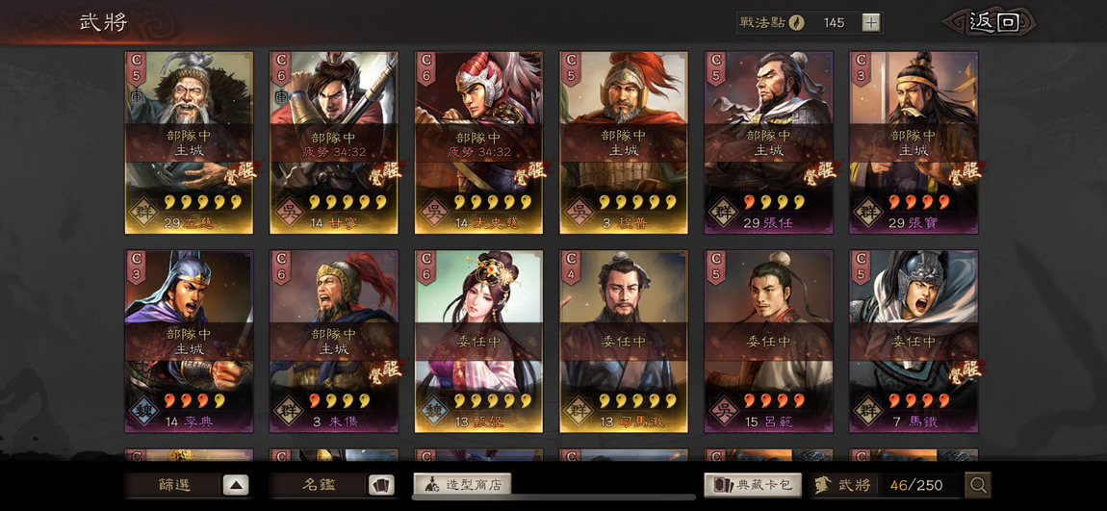Open the 造型商店 costume shop
Viewport: 1107px width, 511px height.
(x=462, y=484)
